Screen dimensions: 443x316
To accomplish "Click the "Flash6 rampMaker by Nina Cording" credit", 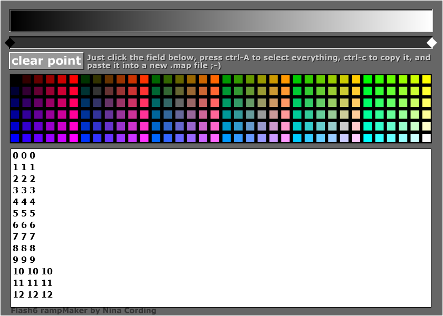I will pos(83,311).
